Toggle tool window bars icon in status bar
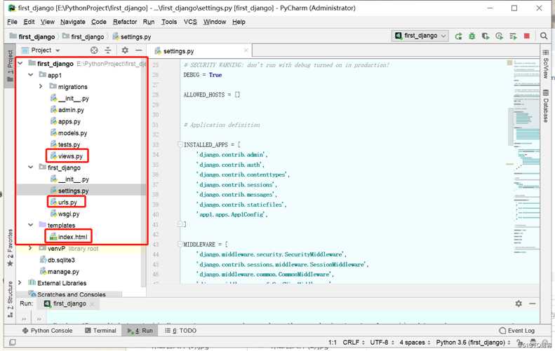Viewport: 555px width, 351px height. [x=13, y=342]
